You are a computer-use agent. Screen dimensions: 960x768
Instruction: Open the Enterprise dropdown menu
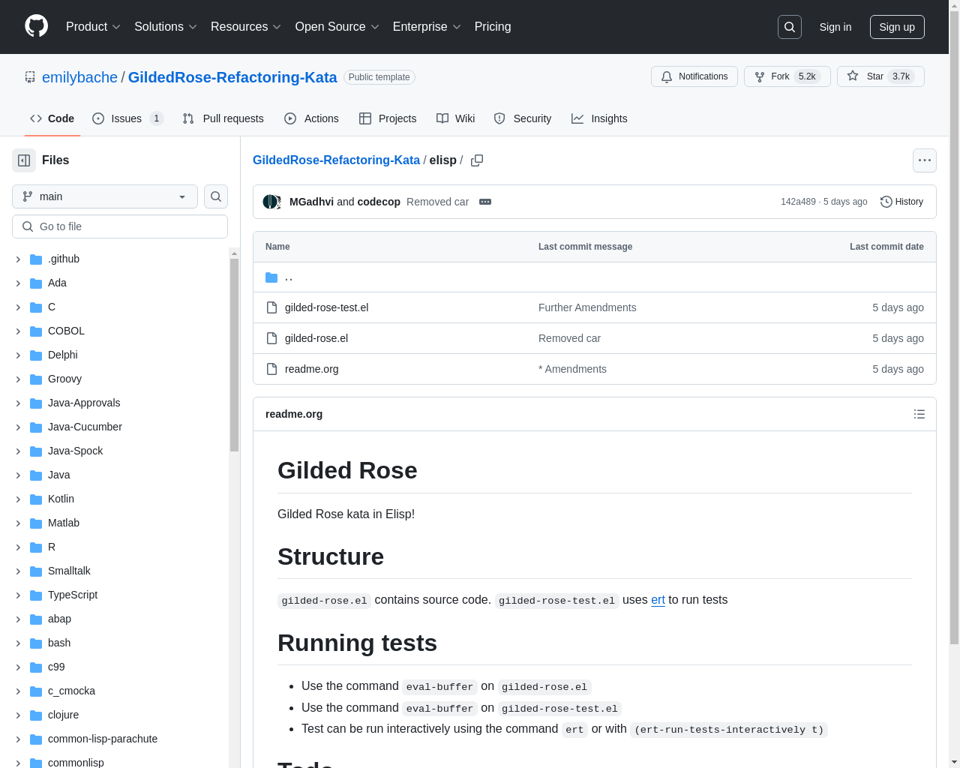click(427, 27)
